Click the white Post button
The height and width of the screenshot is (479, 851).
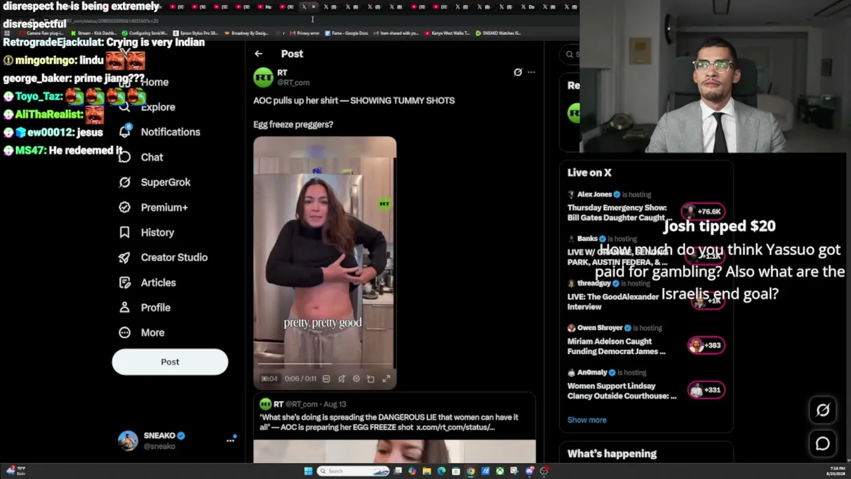170,362
